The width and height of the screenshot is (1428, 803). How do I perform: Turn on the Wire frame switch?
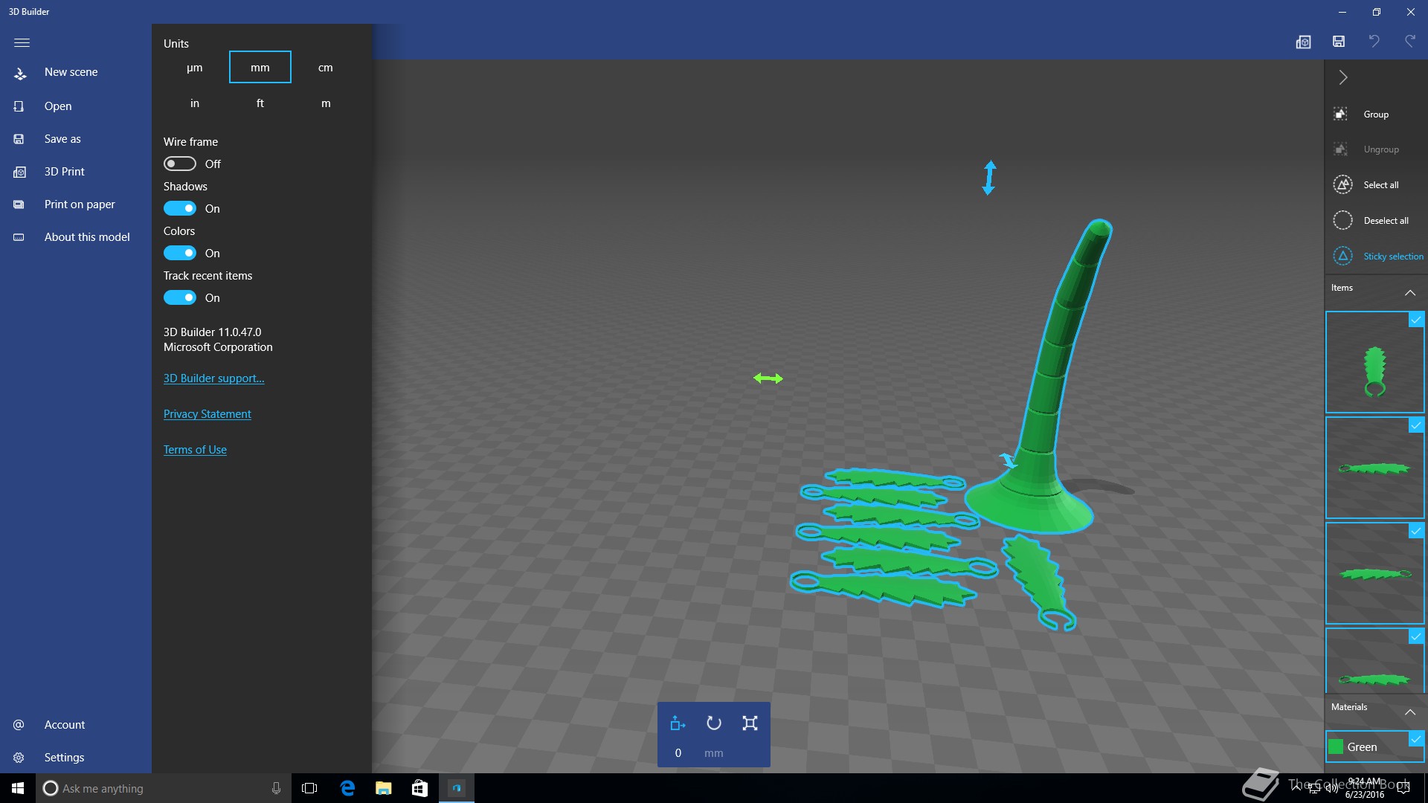[x=179, y=164]
